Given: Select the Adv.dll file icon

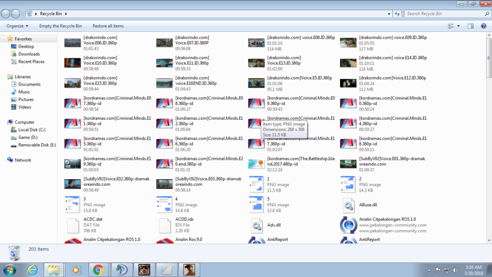Looking at the screenshot, I should 256,225.
